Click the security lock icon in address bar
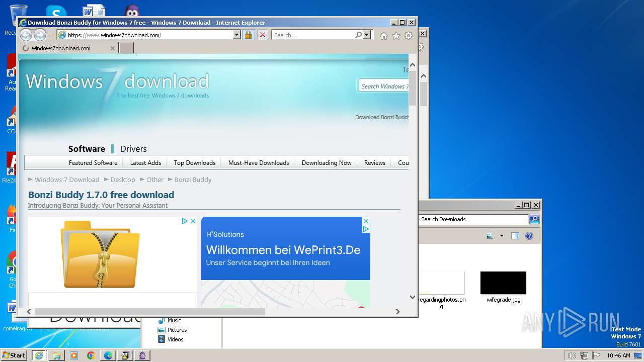The width and height of the screenshot is (644, 362). (x=248, y=35)
